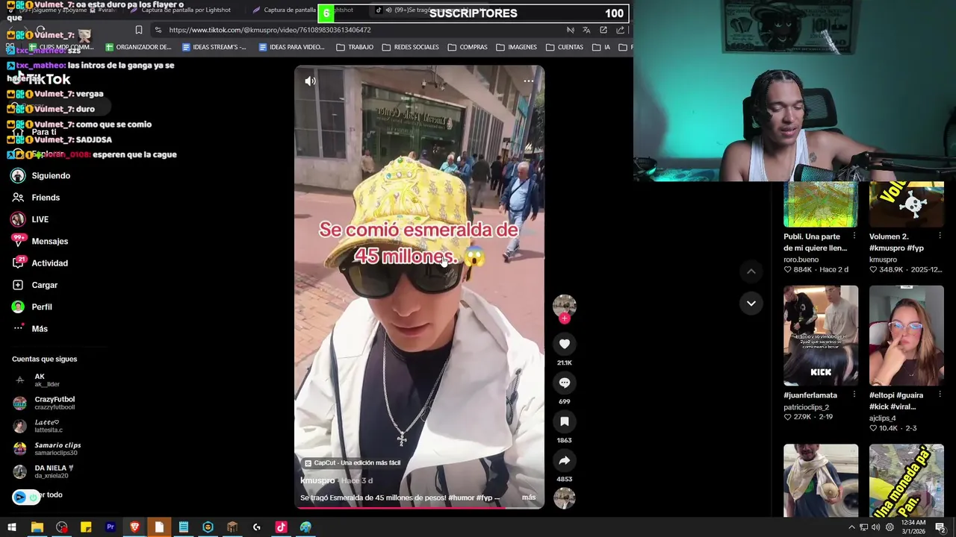Open followed account Samario clips
The image size is (956, 537).
47,449
